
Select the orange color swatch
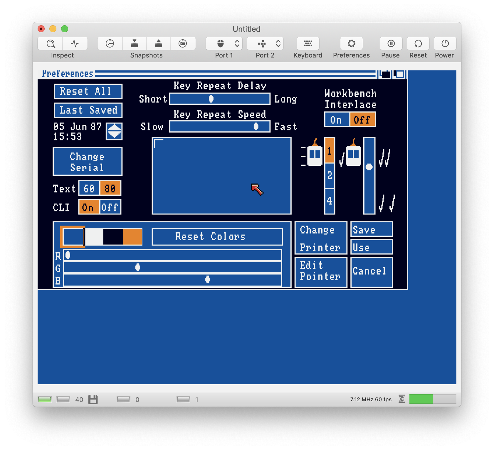(132, 237)
